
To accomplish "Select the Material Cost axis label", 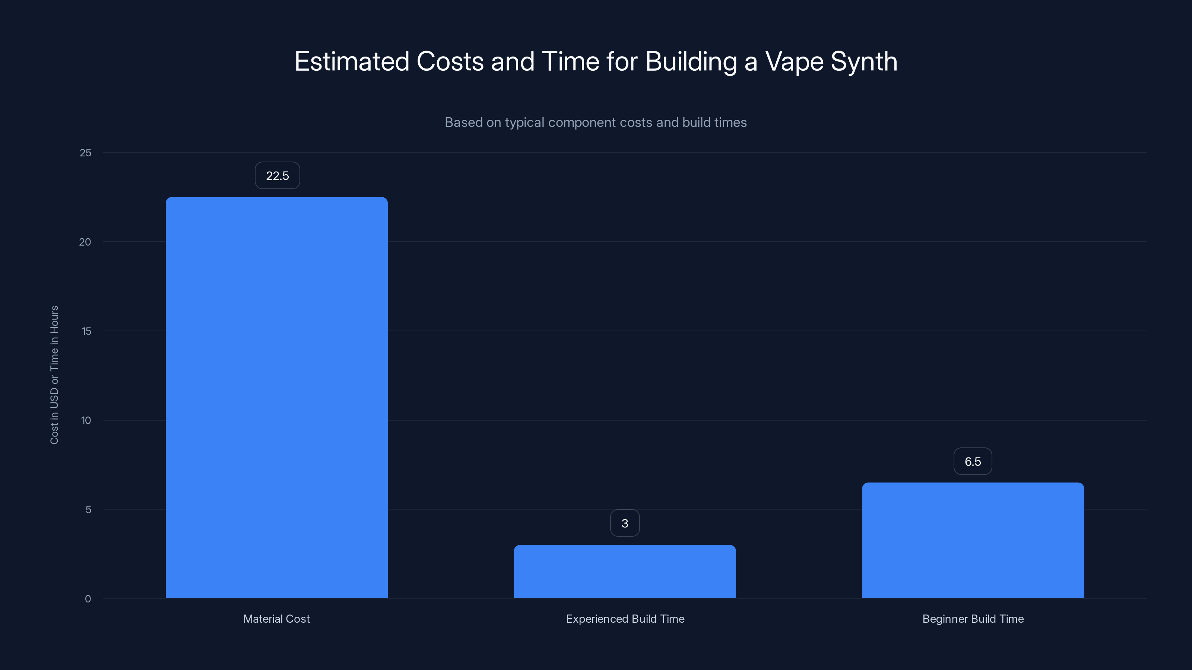I will click(276, 619).
